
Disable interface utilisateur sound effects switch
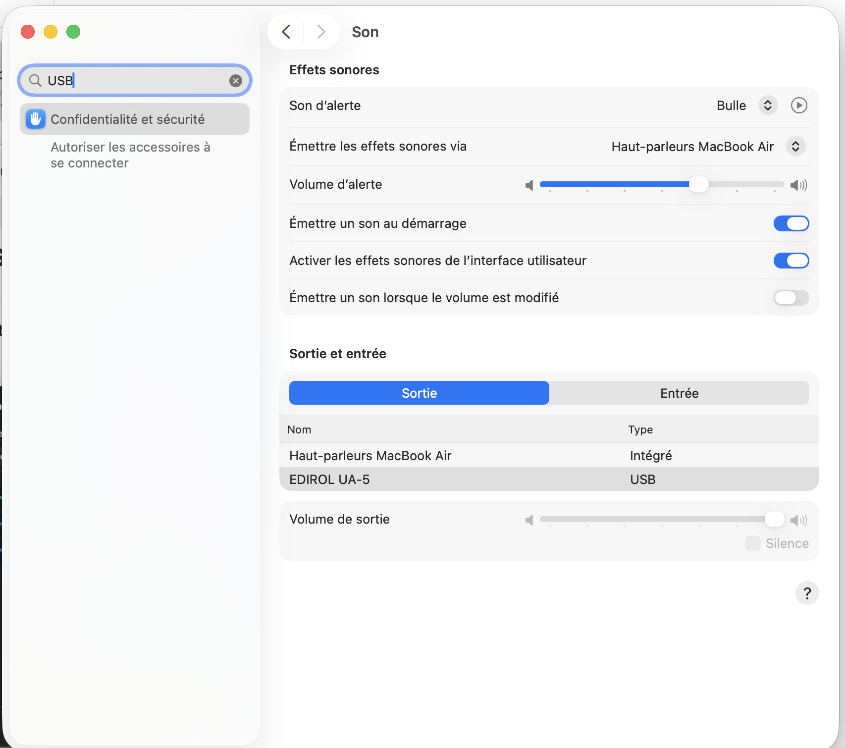pos(791,261)
